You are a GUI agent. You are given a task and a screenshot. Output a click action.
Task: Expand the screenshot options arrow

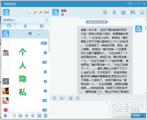[x=65, y=98]
